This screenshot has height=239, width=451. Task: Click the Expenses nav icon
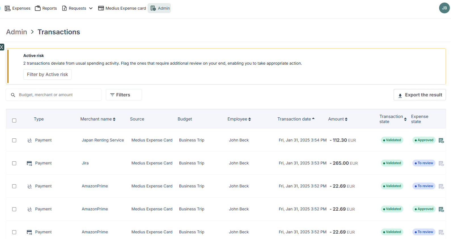(x=8, y=8)
